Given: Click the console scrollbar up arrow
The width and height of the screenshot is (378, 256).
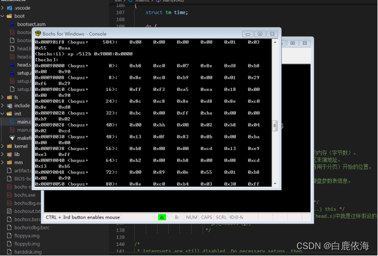Looking at the screenshot, I should click(275, 42).
